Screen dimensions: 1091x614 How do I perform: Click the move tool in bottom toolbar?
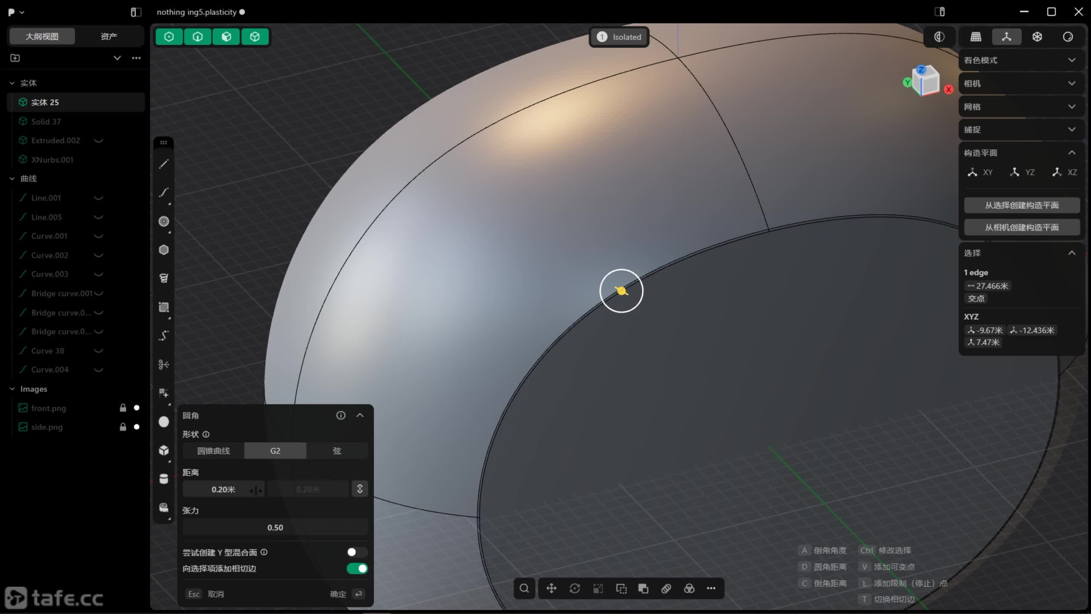551,588
